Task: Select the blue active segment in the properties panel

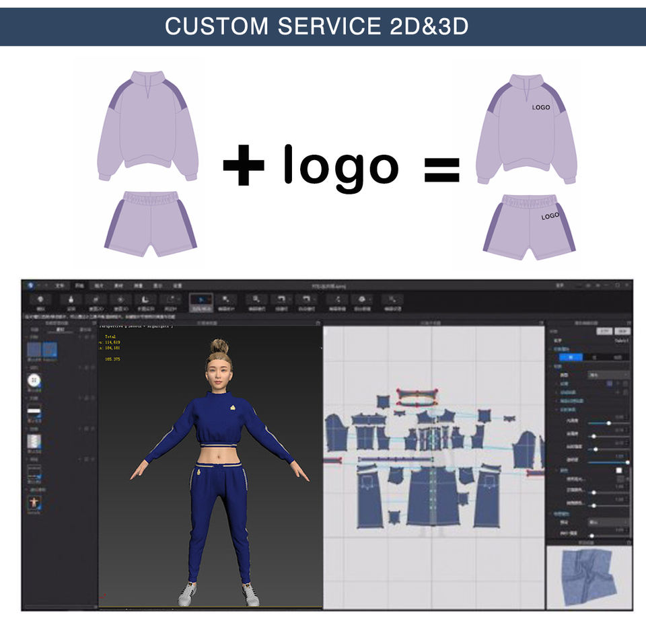Action: 571,357
